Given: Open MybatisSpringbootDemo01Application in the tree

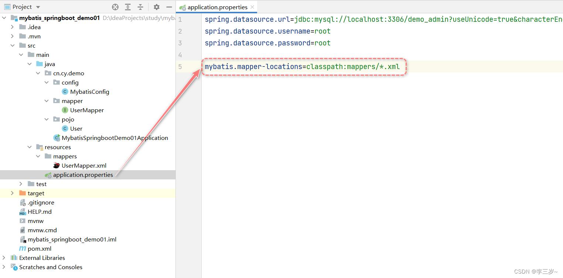Looking at the screenshot, I should [115, 138].
